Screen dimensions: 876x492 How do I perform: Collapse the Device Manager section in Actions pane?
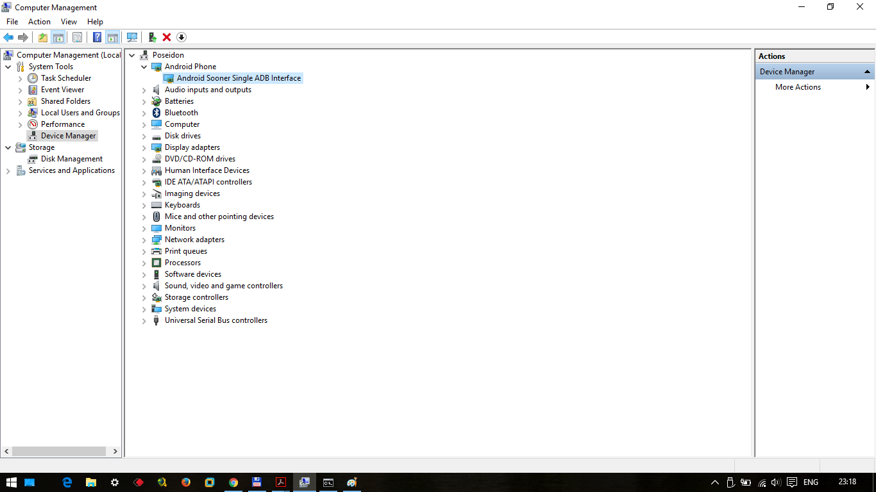[x=867, y=72]
